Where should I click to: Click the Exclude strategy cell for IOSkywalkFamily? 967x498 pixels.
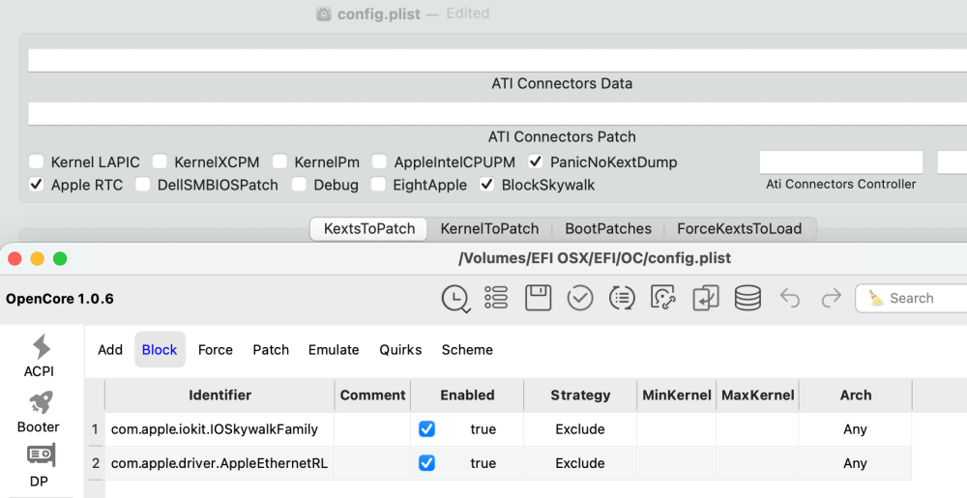[579, 429]
